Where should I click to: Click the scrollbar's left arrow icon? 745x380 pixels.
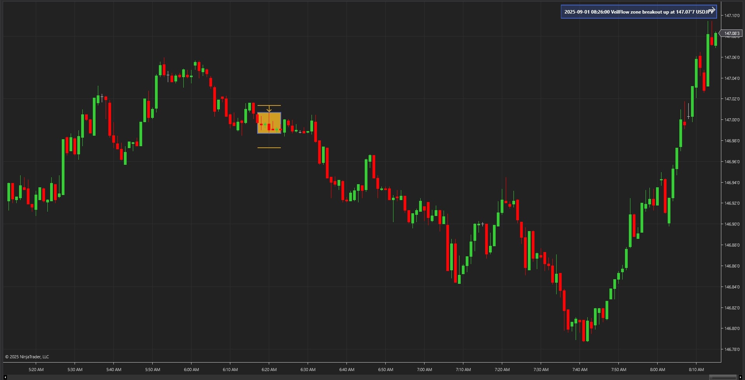(x=5, y=377)
